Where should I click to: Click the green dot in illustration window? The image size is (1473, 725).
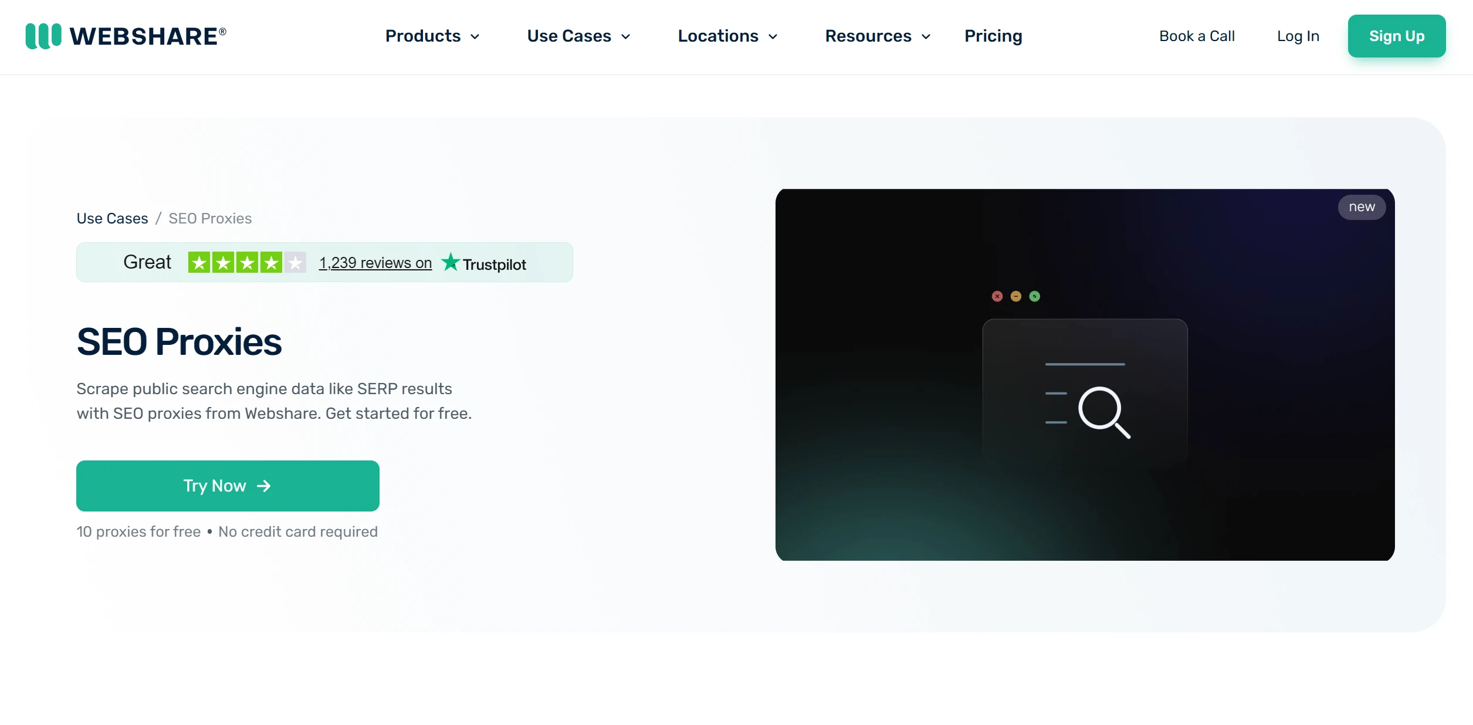point(1035,296)
